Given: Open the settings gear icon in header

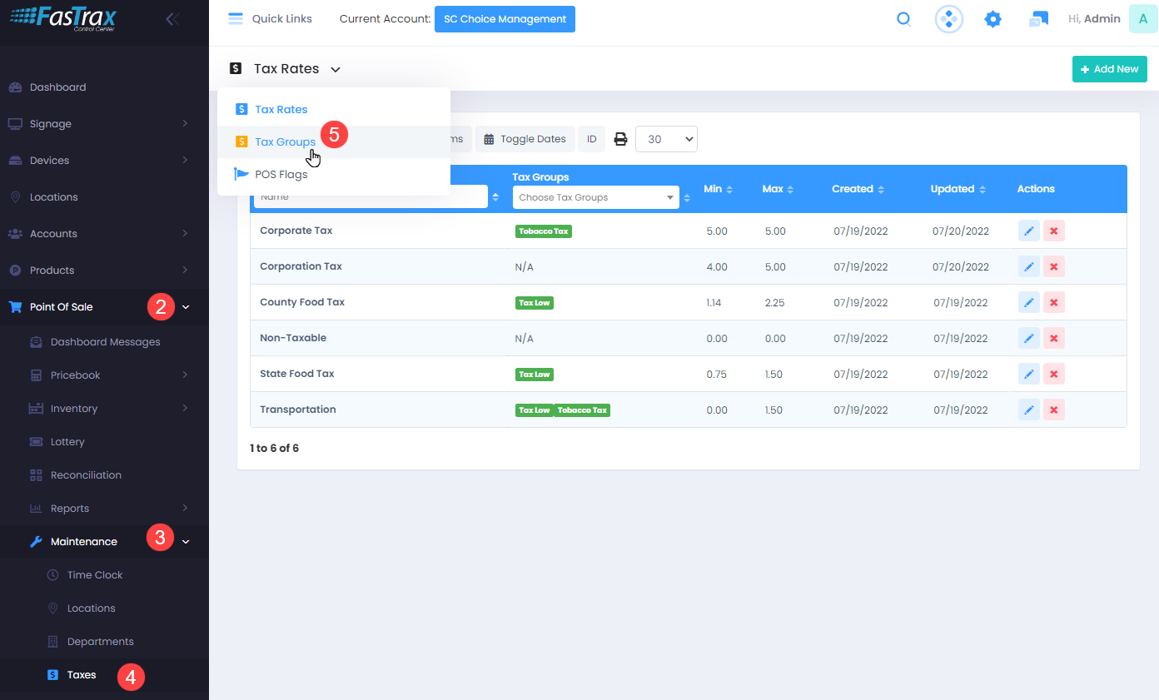Looking at the screenshot, I should [x=992, y=19].
